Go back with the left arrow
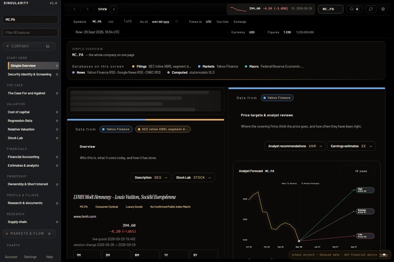 pos(74,9)
